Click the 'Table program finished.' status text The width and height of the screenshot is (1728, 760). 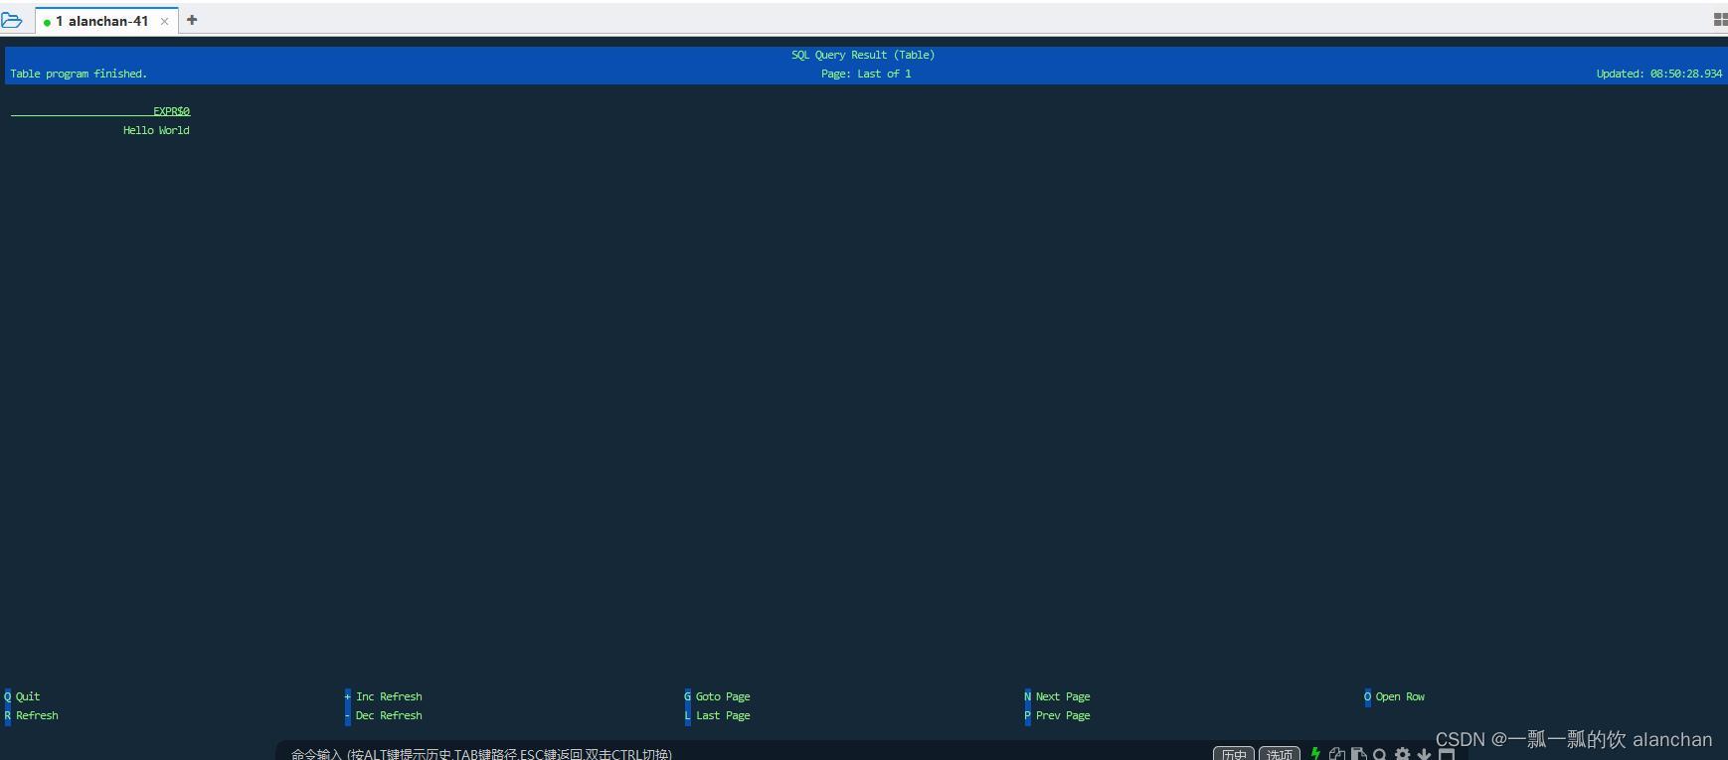point(79,74)
